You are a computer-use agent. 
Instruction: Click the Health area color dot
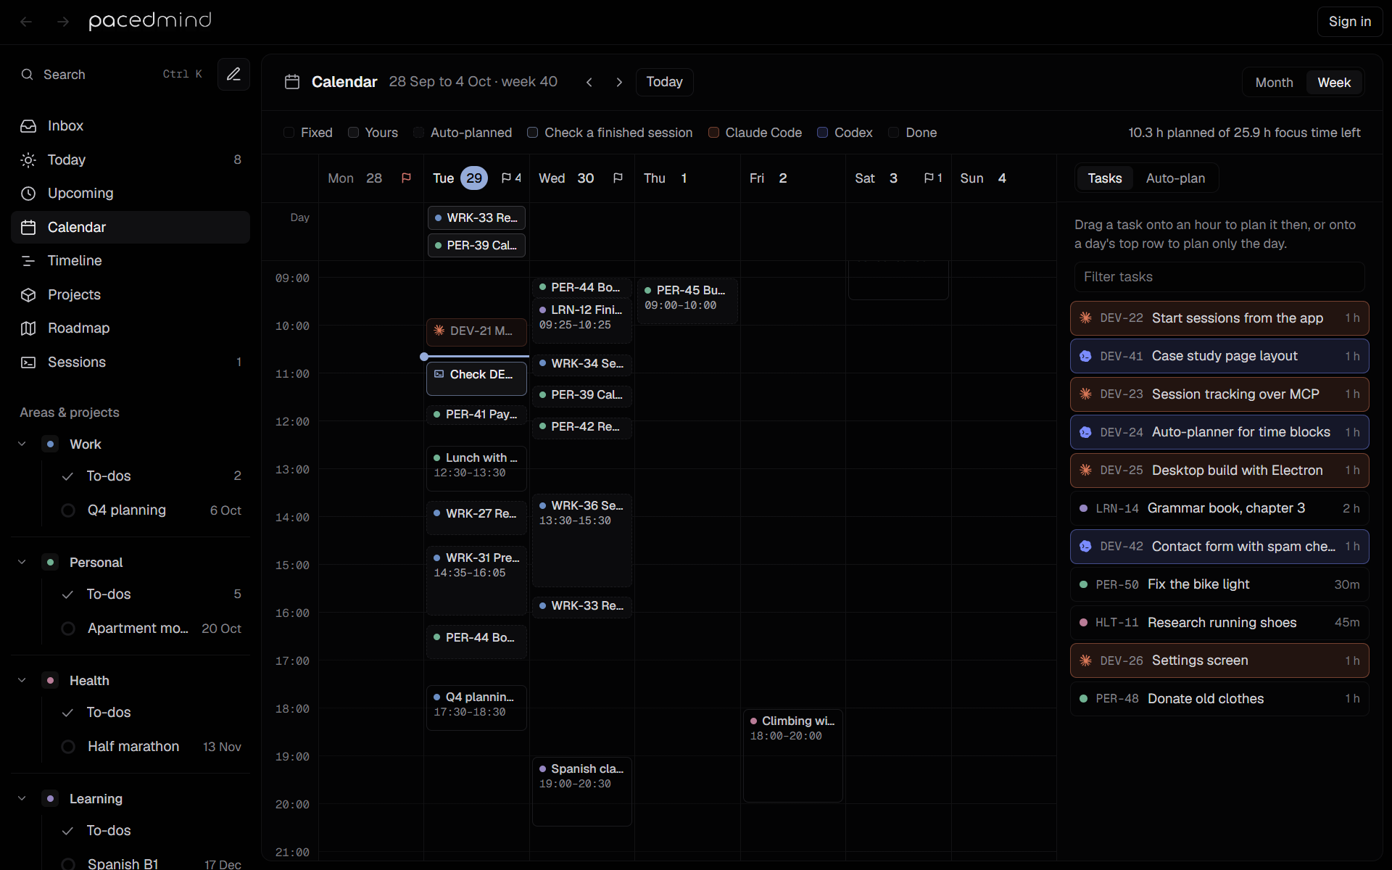point(50,680)
